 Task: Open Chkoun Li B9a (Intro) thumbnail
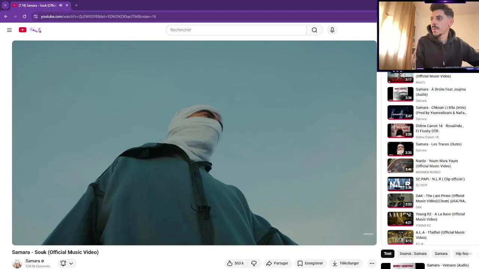point(400,112)
